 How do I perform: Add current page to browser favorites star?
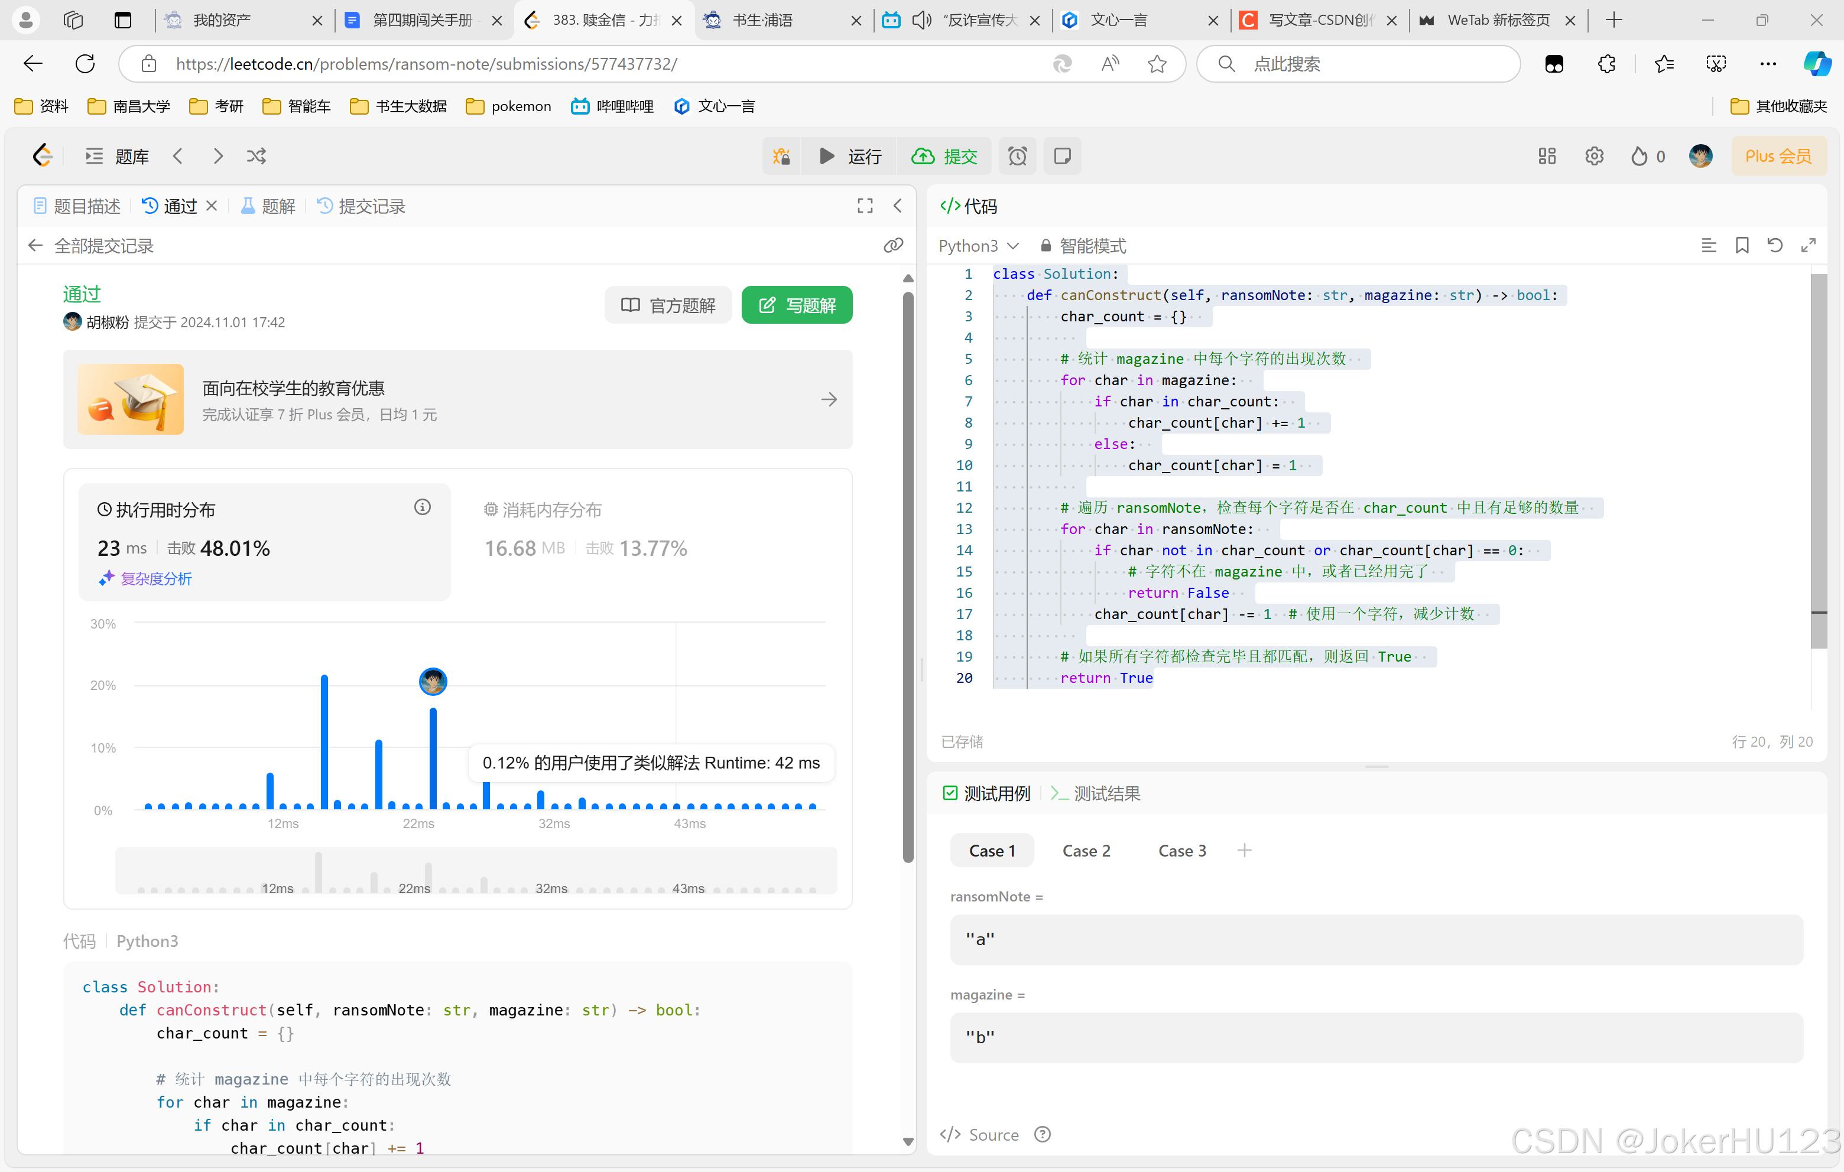click(1157, 64)
